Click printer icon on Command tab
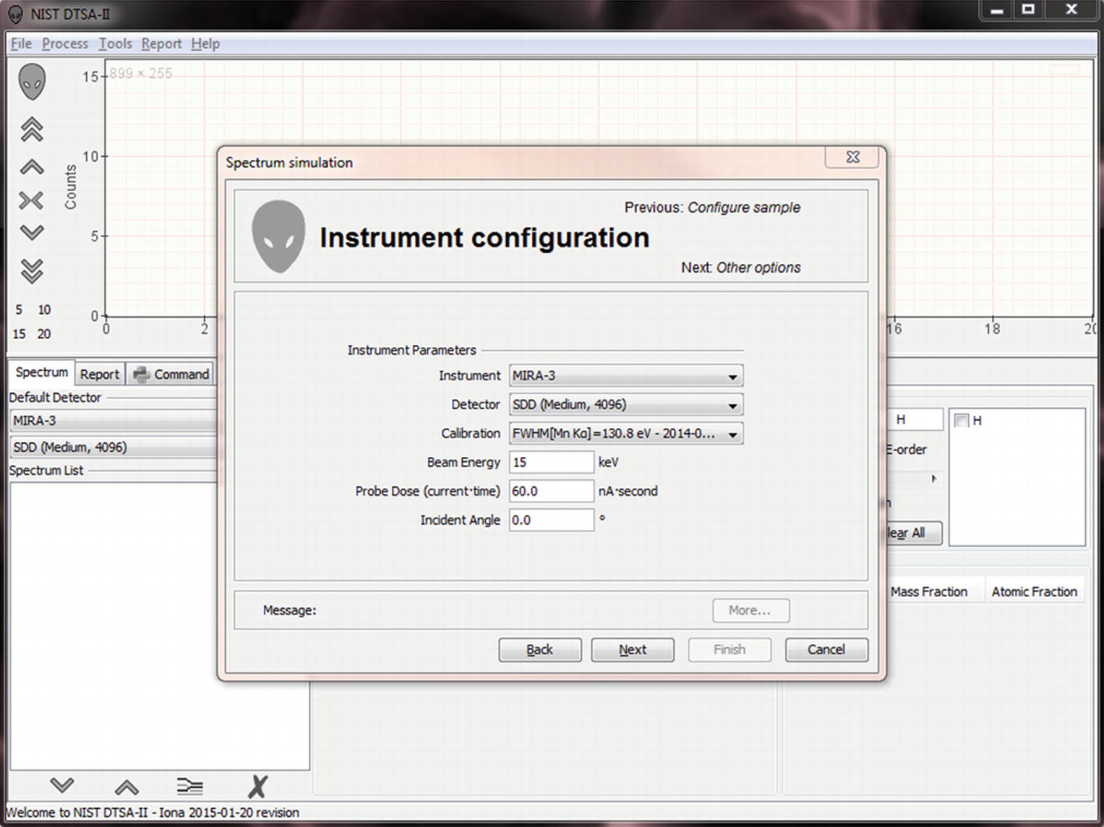Screen dimensions: 1104x827 pyautogui.click(x=141, y=374)
